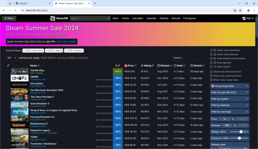Image resolution: width=258 pixels, height=149 pixels.
Task: Go to the Calculator nav item
Action: pos(138,18)
